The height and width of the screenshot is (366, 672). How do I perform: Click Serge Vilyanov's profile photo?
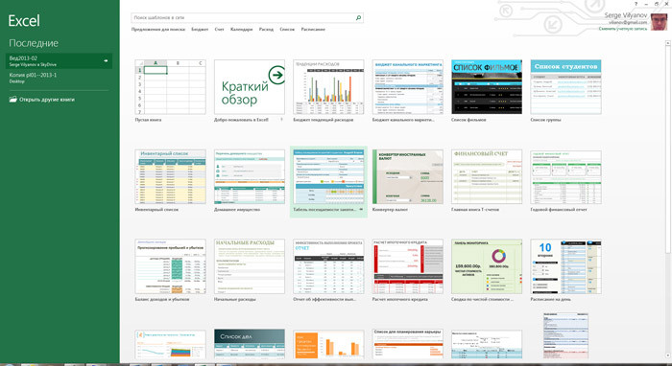click(x=659, y=21)
